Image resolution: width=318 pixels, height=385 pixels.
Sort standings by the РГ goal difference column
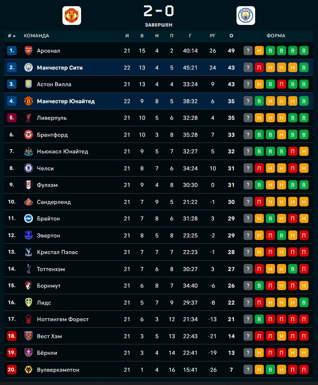[213, 36]
